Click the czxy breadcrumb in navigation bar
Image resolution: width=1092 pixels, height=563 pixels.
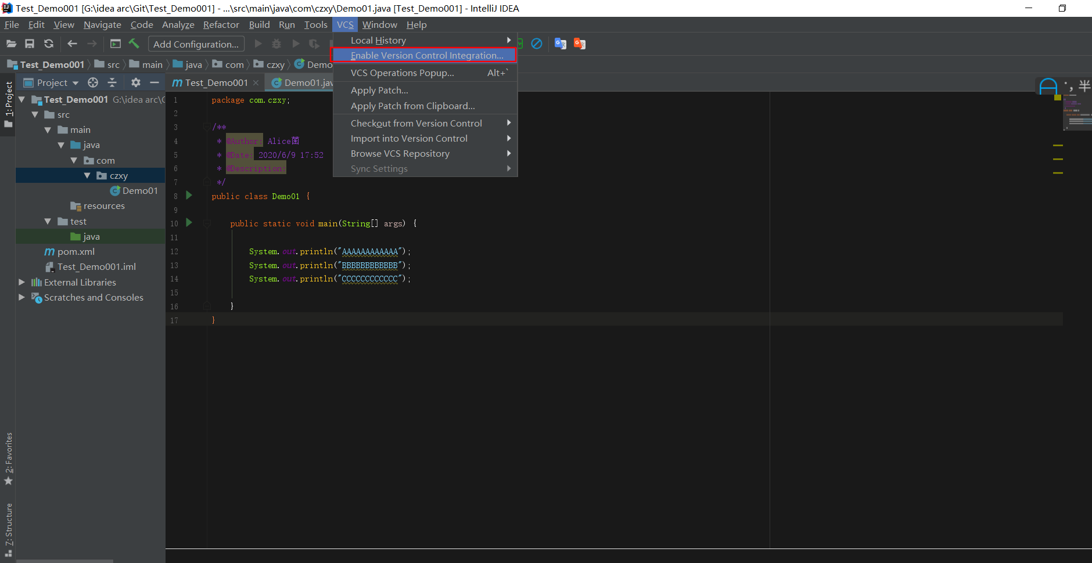(270, 64)
